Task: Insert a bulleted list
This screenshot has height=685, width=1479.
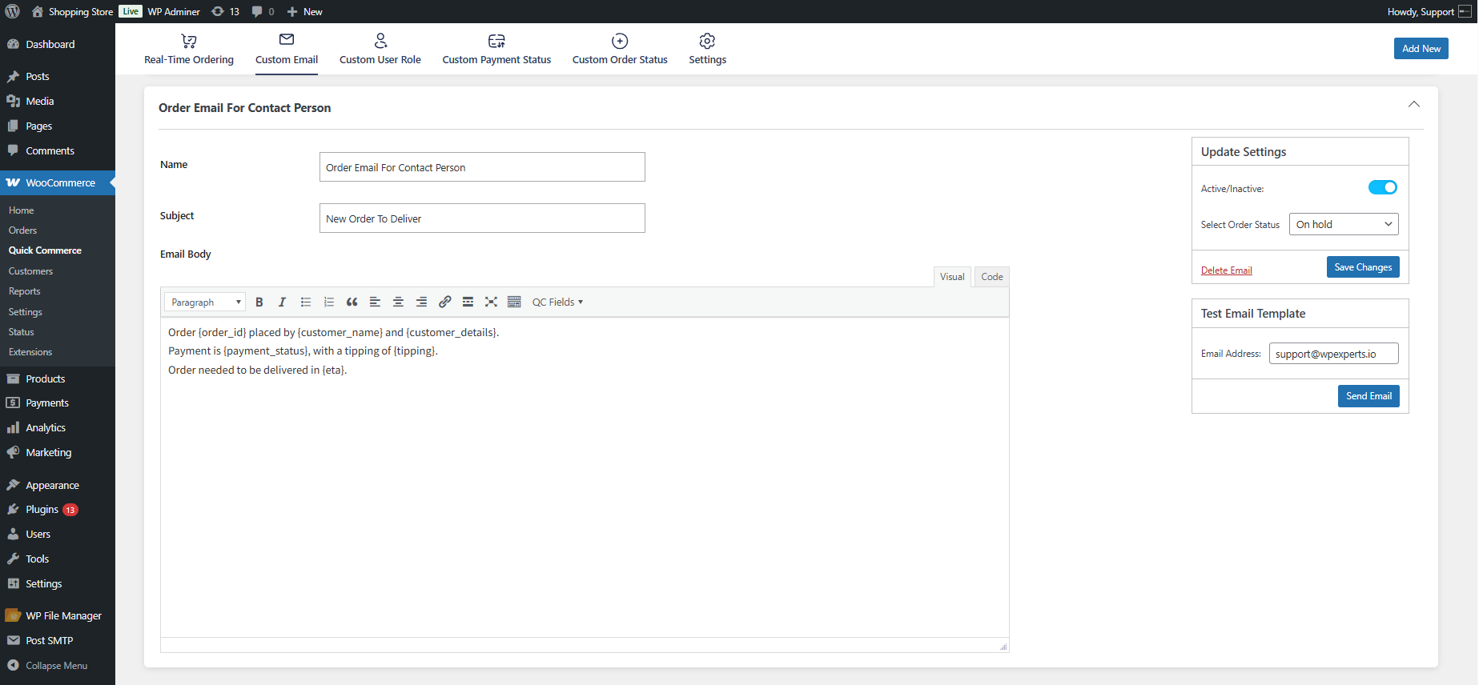Action: tap(306, 302)
